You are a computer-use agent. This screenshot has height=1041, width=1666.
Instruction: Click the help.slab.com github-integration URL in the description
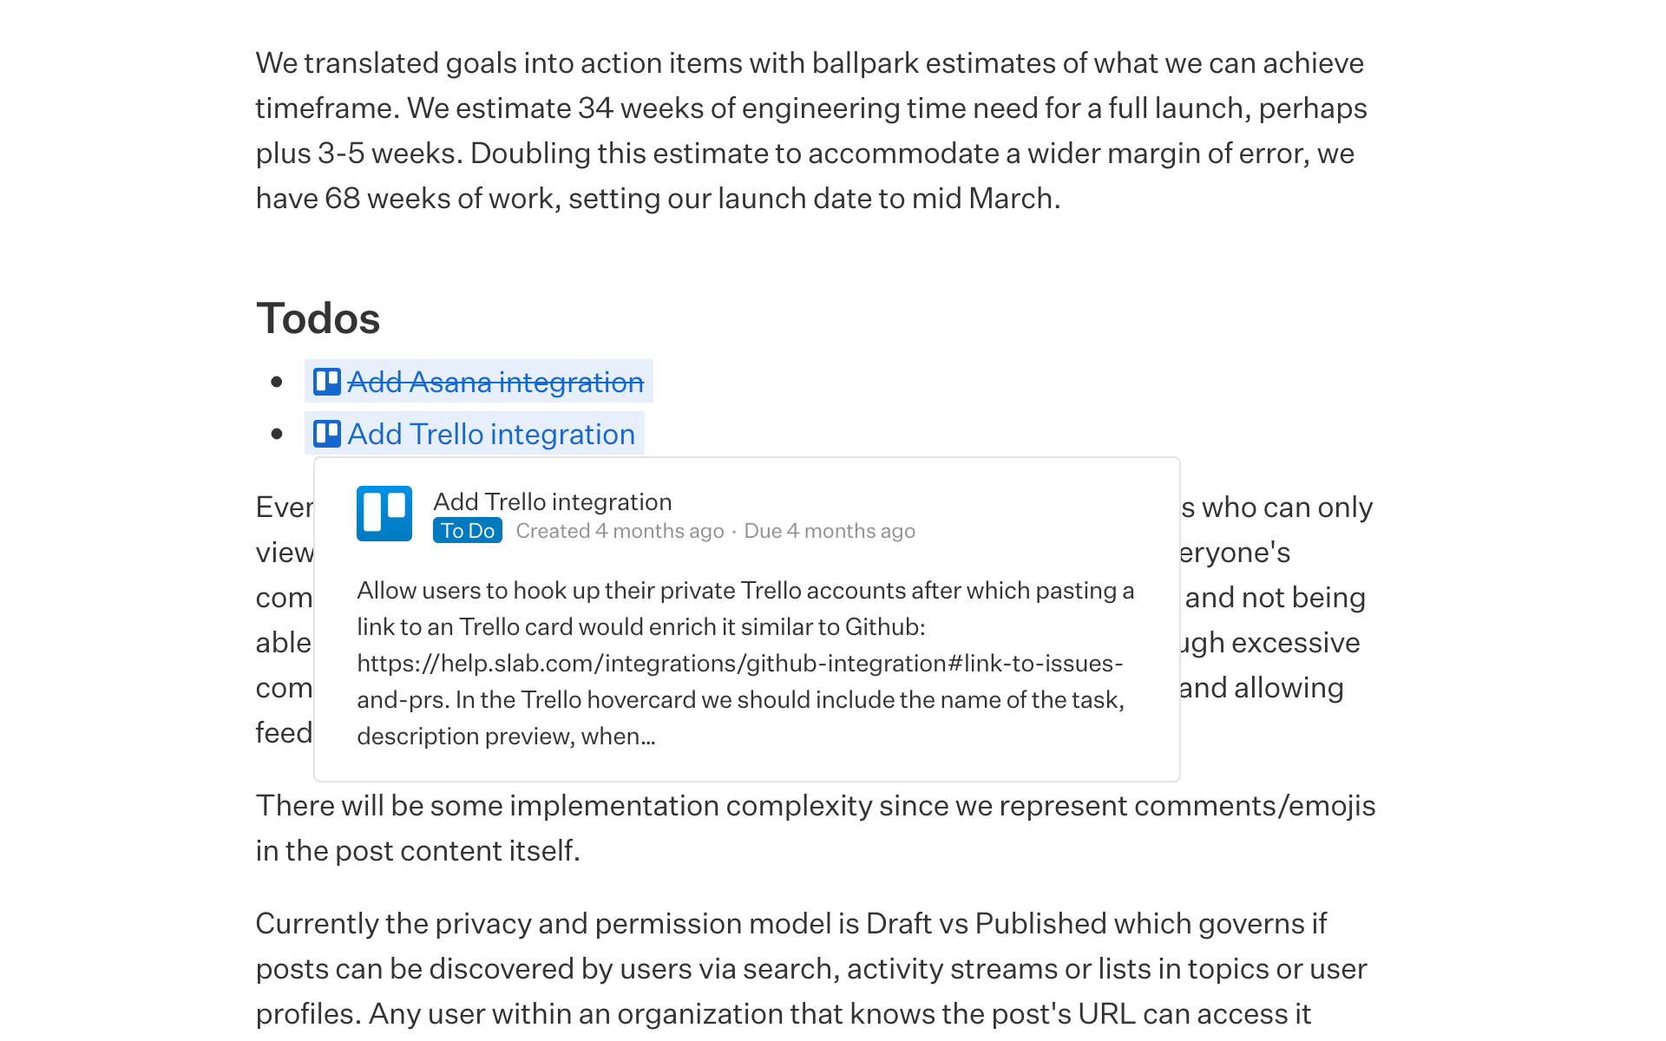pos(738,663)
